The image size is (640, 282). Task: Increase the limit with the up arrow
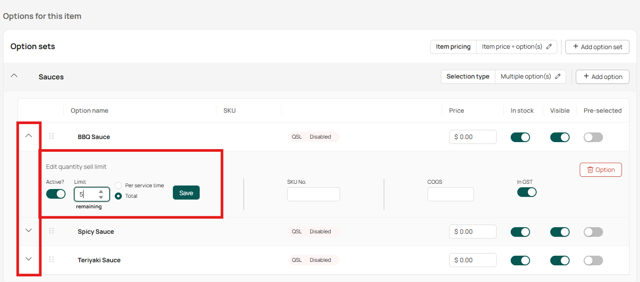[101, 192]
